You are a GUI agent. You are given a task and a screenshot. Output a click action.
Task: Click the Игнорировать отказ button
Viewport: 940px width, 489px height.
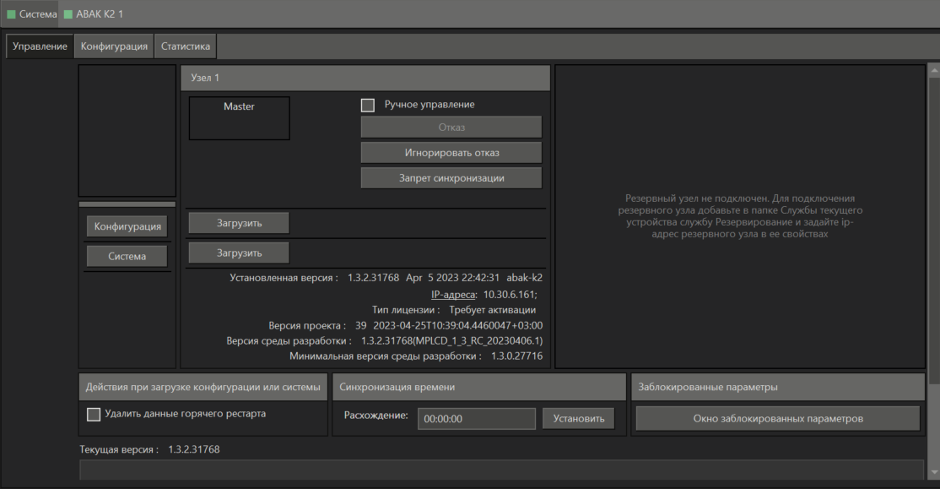(x=451, y=152)
